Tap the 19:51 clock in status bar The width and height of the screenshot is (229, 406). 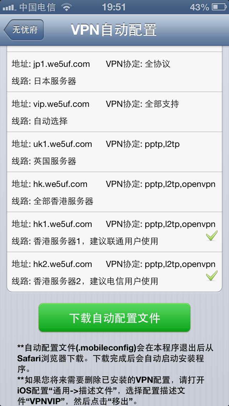coord(113,7)
